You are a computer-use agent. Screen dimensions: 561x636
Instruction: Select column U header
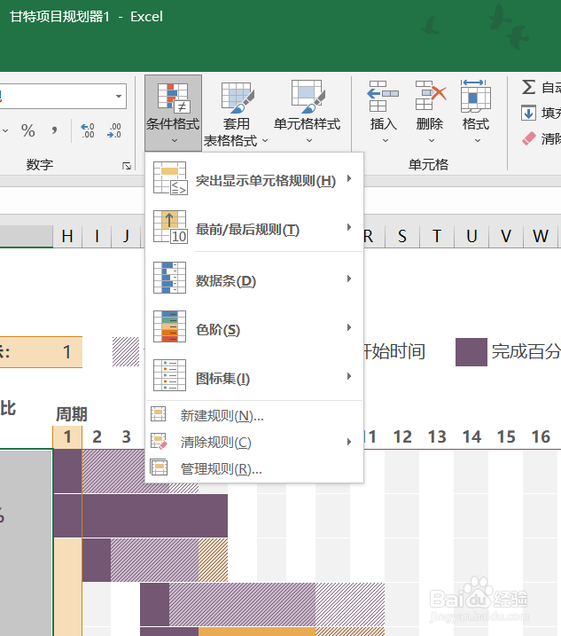coord(471,236)
